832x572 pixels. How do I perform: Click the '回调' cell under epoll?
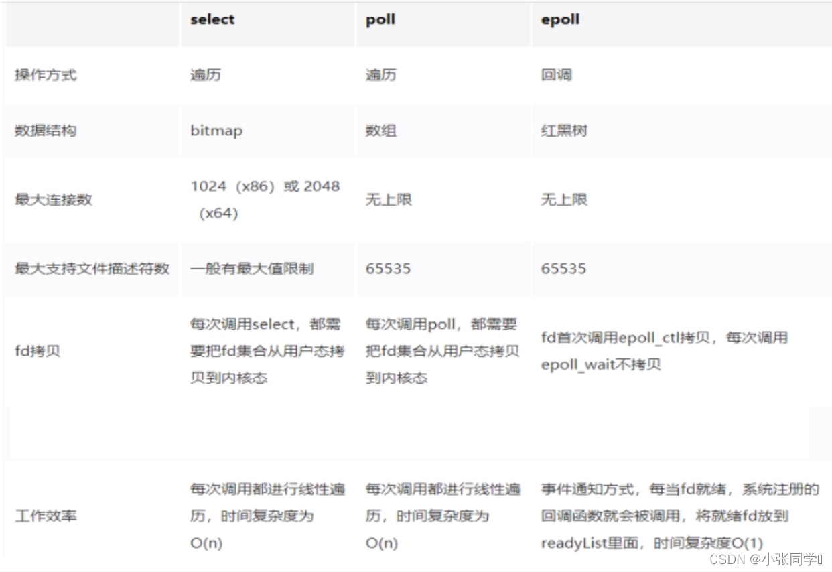[x=557, y=75]
